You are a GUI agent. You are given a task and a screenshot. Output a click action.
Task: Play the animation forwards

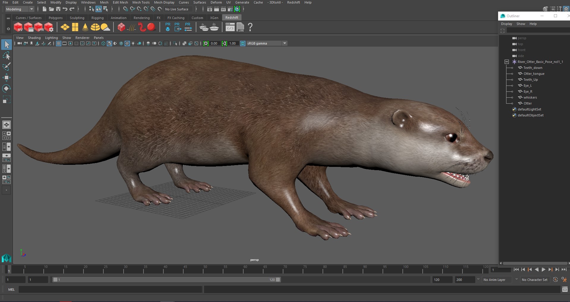pos(543,270)
